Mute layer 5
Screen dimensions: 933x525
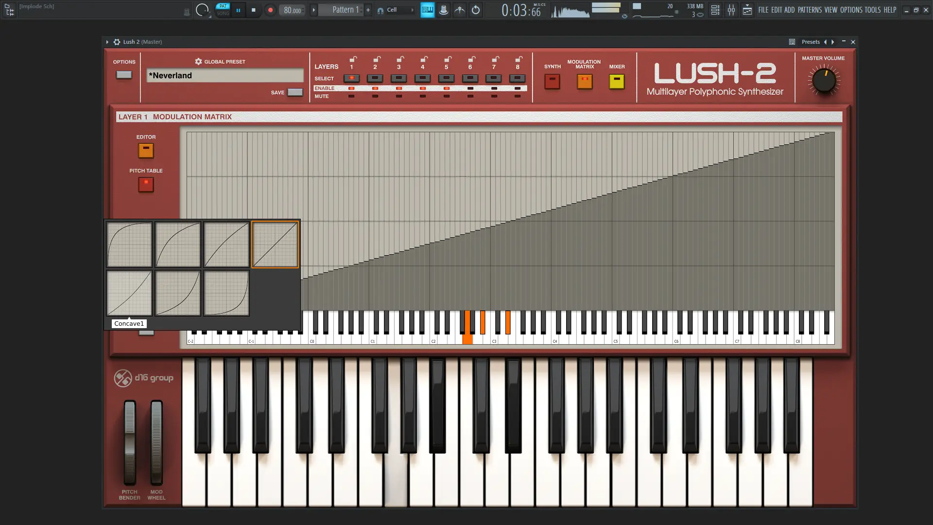[446, 96]
